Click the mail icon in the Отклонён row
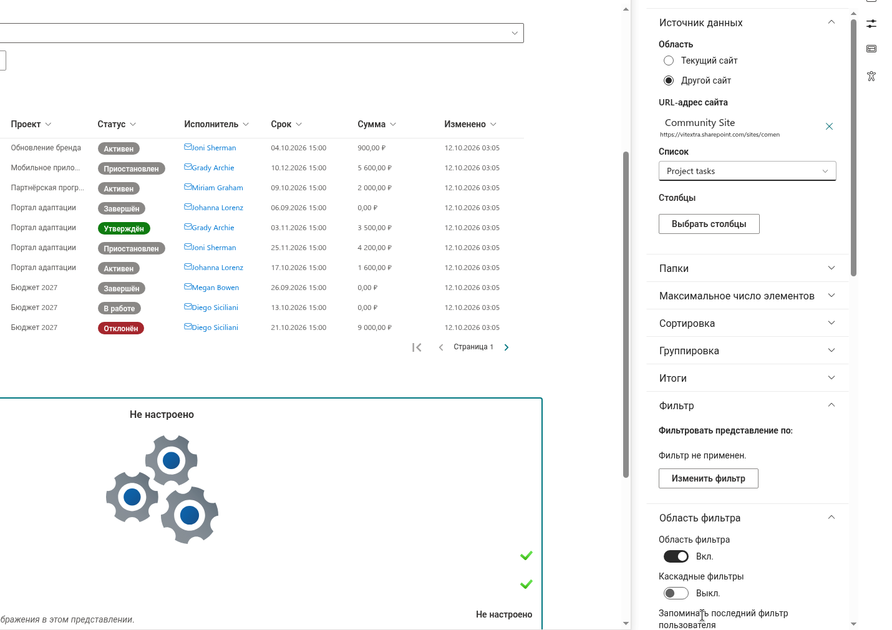Image resolution: width=892 pixels, height=630 pixels. coord(188,327)
